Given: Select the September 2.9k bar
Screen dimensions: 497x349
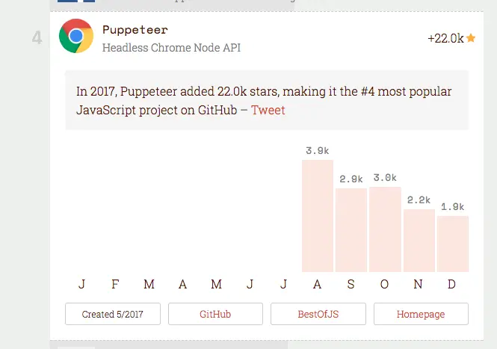Looking at the screenshot, I should pos(351,230).
